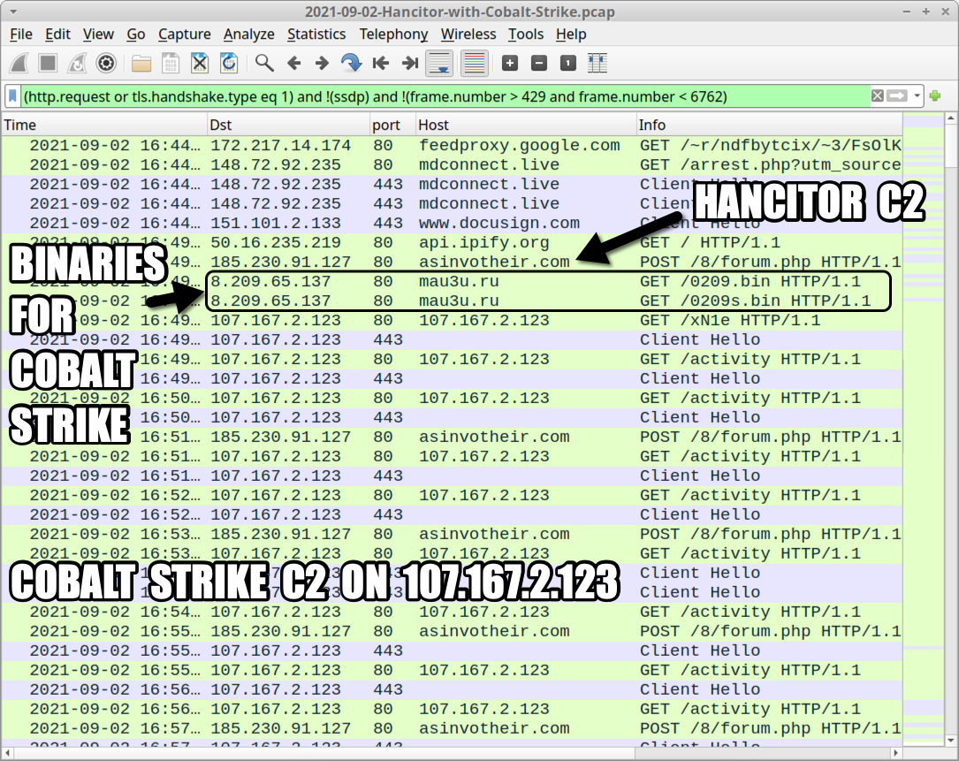The width and height of the screenshot is (959, 761).
Task: Click the zoom in plus icon
Action: (x=509, y=63)
